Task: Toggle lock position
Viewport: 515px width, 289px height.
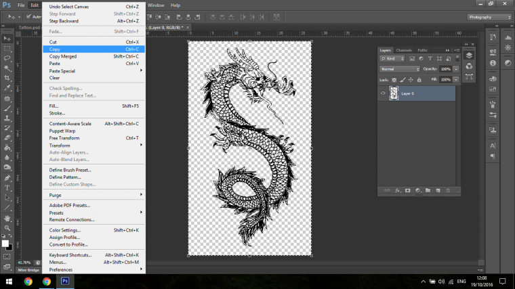Action: click(411, 80)
